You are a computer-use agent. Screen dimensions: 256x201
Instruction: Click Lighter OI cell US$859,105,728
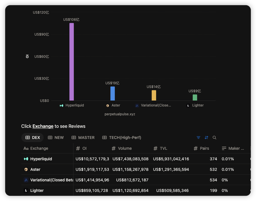pos(91,190)
